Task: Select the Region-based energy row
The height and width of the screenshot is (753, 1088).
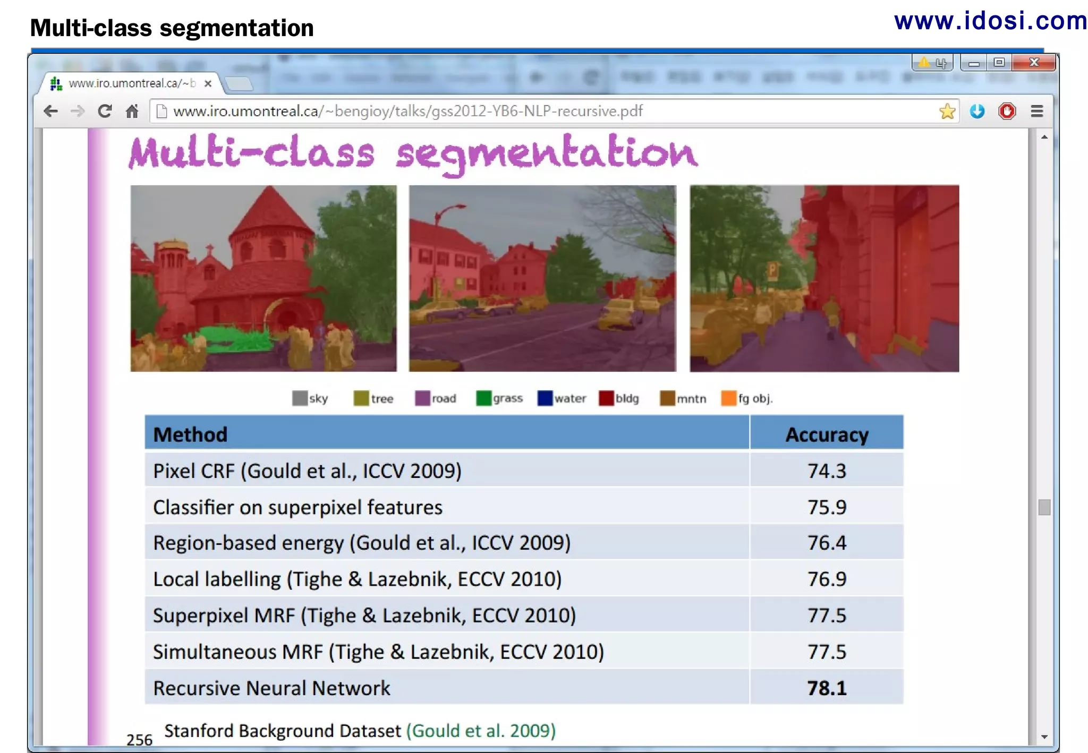Action: tap(524, 542)
